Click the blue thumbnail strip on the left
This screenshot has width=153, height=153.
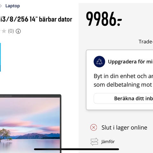point(0,57)
